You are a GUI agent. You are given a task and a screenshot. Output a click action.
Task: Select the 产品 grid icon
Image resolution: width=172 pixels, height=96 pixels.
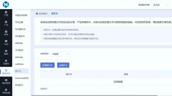pyautogui.click(x=6, y=22)
